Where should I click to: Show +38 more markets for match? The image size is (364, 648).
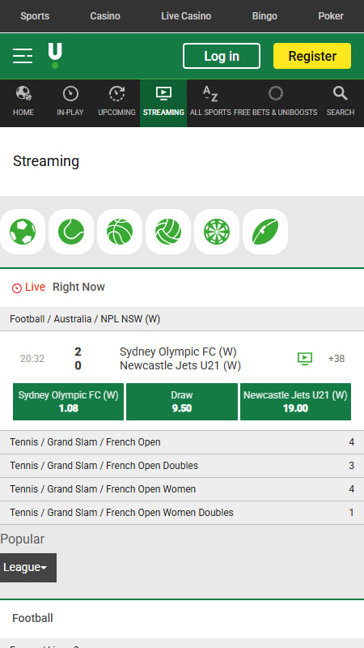pos(336,359)
